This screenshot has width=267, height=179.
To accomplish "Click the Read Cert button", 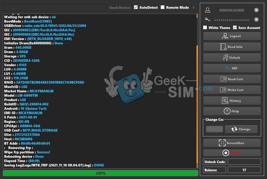I will click(232, 79).
